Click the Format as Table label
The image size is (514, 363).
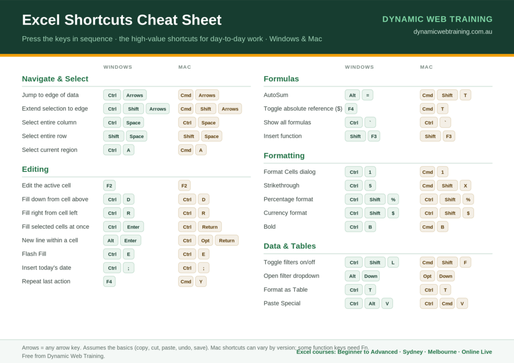(x=286, y=290)
